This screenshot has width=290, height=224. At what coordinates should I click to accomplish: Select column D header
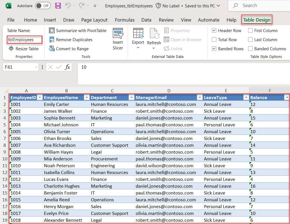coord(169,91)
